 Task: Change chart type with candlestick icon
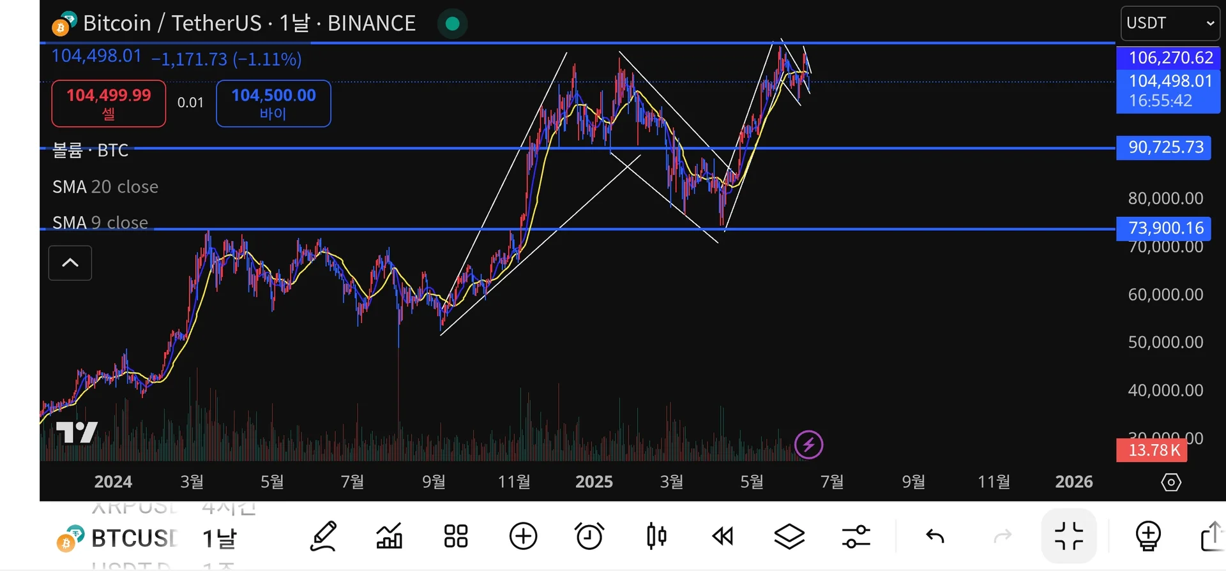[656, 536]
